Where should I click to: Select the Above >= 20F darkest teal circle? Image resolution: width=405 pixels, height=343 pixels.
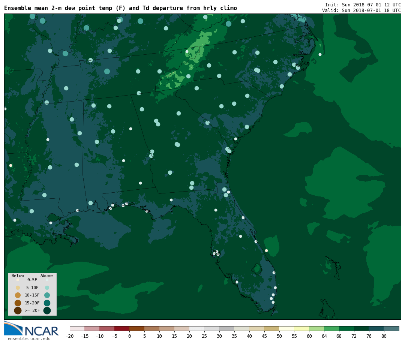[x=47, y=310]
